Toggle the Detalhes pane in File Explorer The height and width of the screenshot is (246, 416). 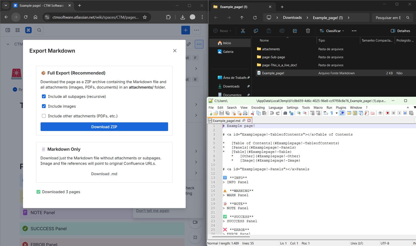(400, 31)
